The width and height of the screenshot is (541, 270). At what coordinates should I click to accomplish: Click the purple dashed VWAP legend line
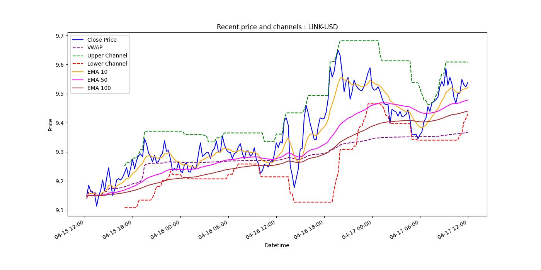[78, 48]
